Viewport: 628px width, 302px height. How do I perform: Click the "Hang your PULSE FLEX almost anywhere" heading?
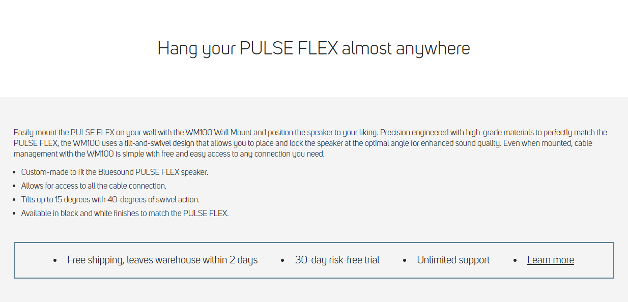pyautogui.click(x=313, y=48)
